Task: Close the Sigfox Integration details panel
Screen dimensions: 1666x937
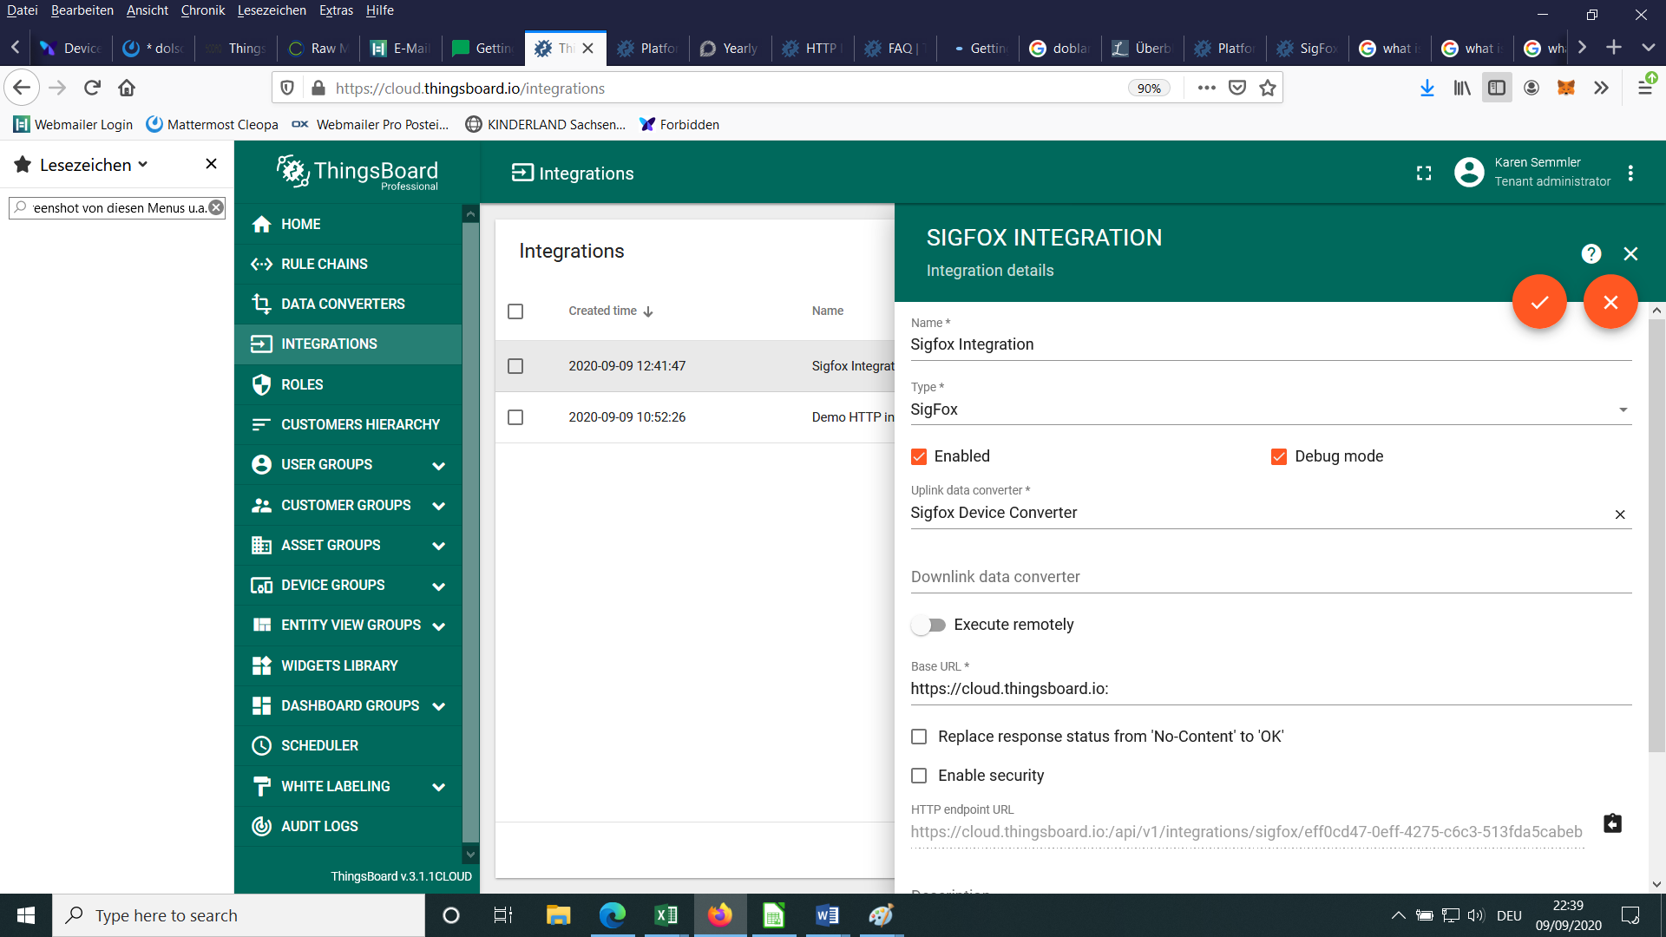Action: pos(1630,253)
